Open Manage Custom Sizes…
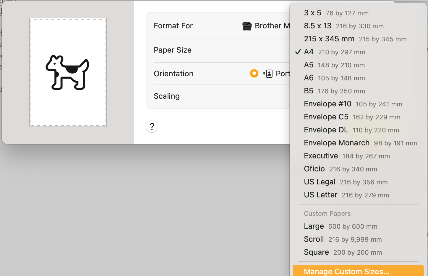428x276 pixels. 358,271
